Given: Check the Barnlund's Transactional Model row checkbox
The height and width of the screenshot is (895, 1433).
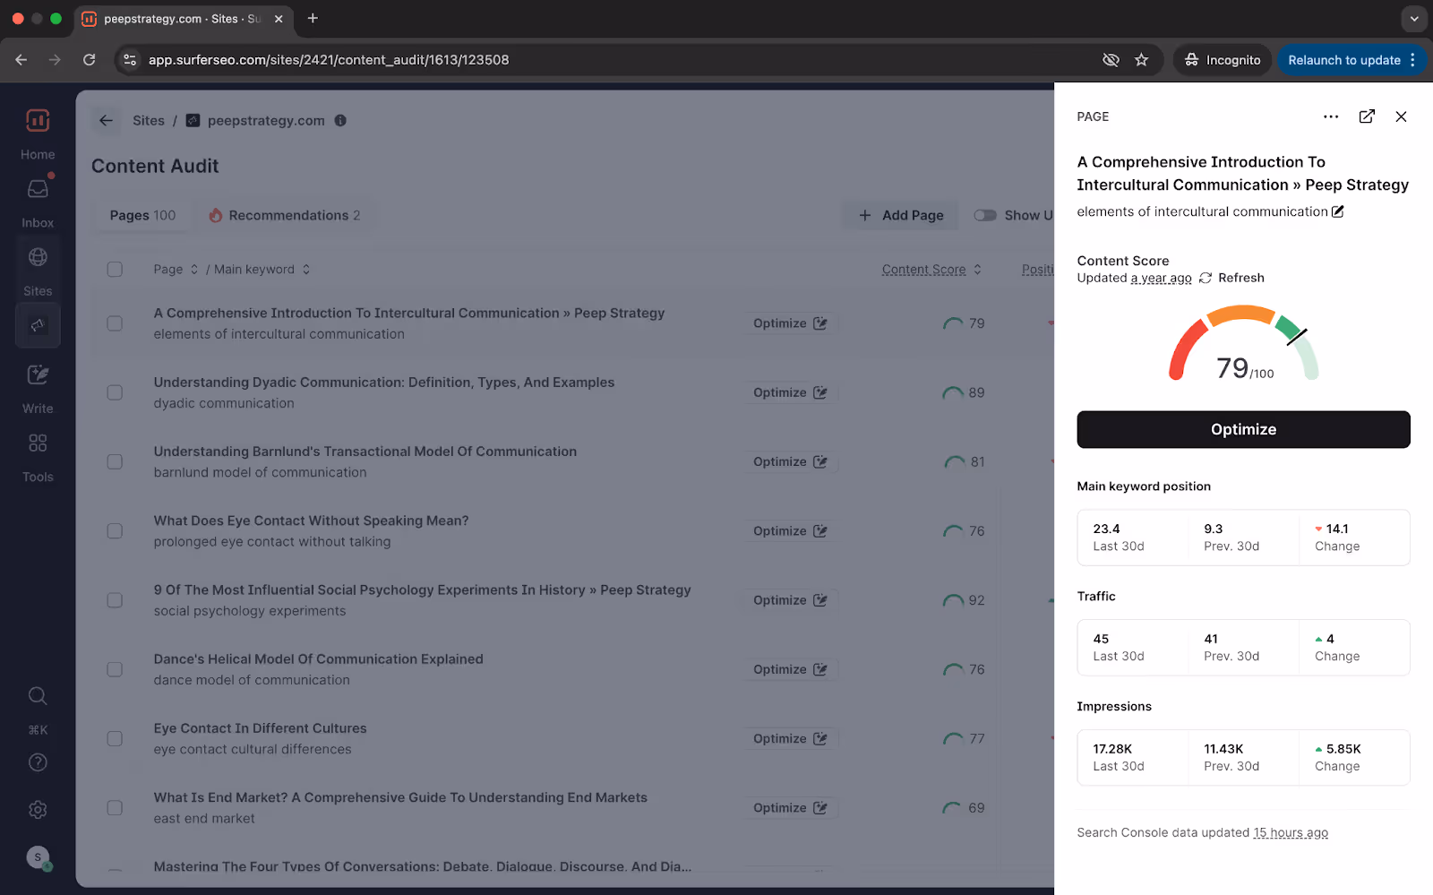Looking at the screenshot, I should coord(115,461).
